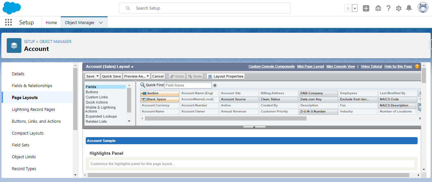Click the palette horizontal scrollbar
The image size is (432, 182).
click(226, 118)
